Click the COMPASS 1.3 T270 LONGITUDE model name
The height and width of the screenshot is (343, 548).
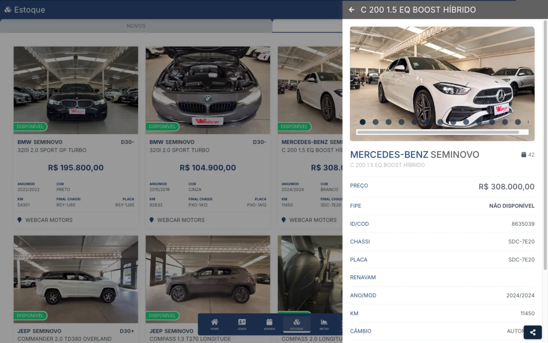pos(190,339)
